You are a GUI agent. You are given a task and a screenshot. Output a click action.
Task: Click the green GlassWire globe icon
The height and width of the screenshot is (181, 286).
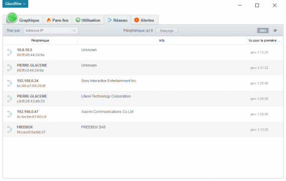click(12, 18)
